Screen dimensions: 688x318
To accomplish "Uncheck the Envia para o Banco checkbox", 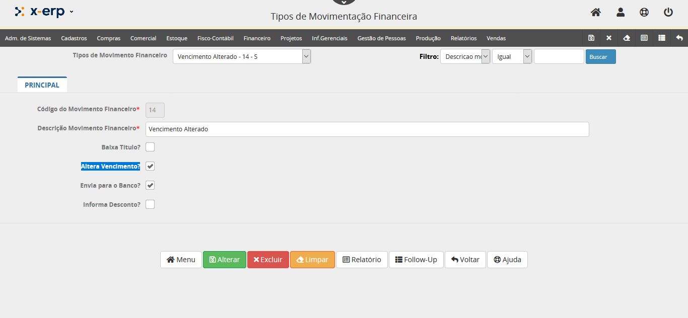I will [x=150, y=185].
